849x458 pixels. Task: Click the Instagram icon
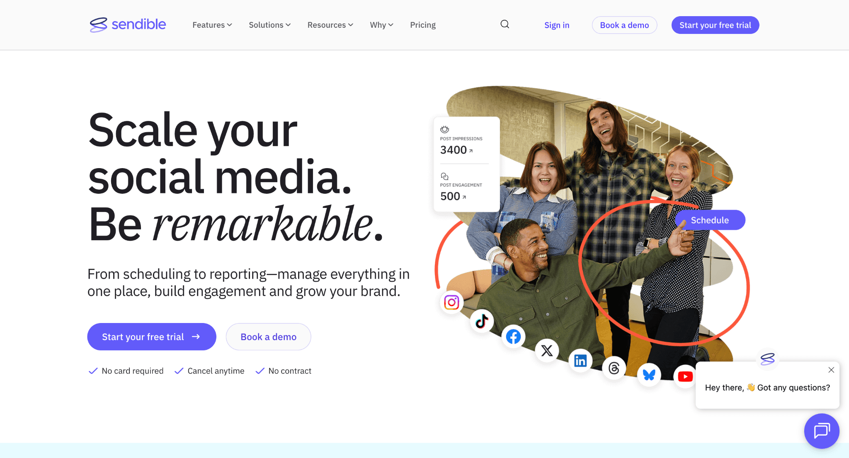pyautogui.click(x=451, y=302)
